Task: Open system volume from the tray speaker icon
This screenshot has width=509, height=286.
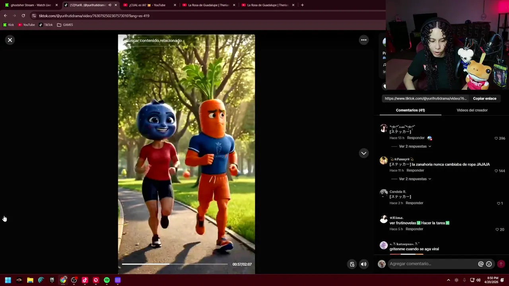Action: click(x=478, y=280)
